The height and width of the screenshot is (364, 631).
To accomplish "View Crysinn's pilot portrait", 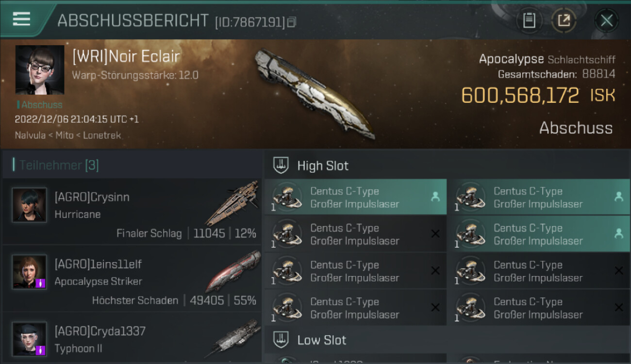I will coord(30,205).
